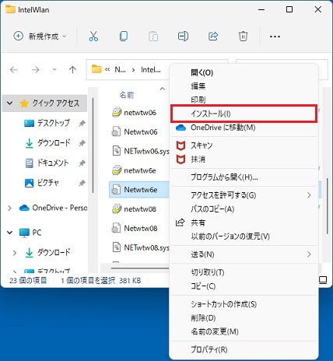This screenshot has height=361, width=333.
Task: Click the navigation pane vertical scrollbar
Action: click(93, 145)
